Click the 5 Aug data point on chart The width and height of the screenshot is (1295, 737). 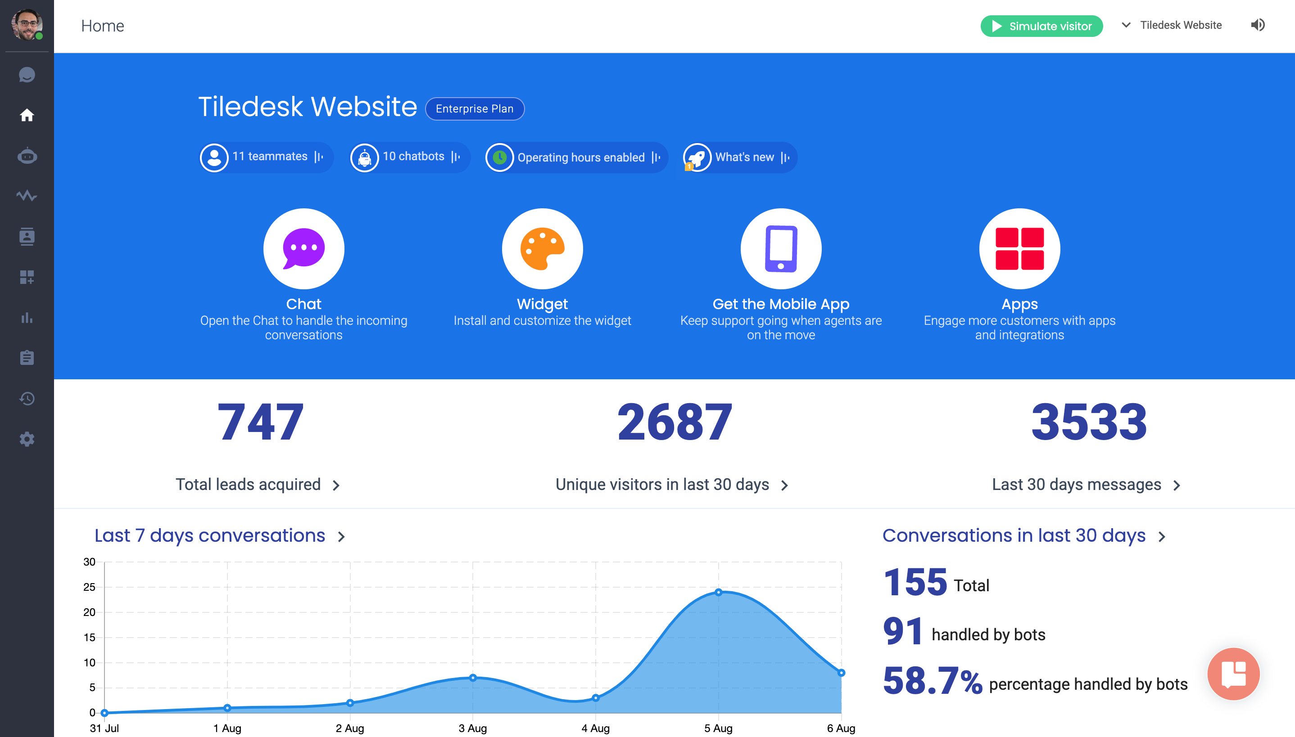[718, 592]
